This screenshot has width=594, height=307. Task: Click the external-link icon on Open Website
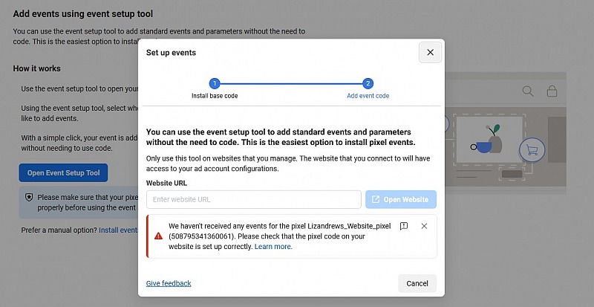376,200
